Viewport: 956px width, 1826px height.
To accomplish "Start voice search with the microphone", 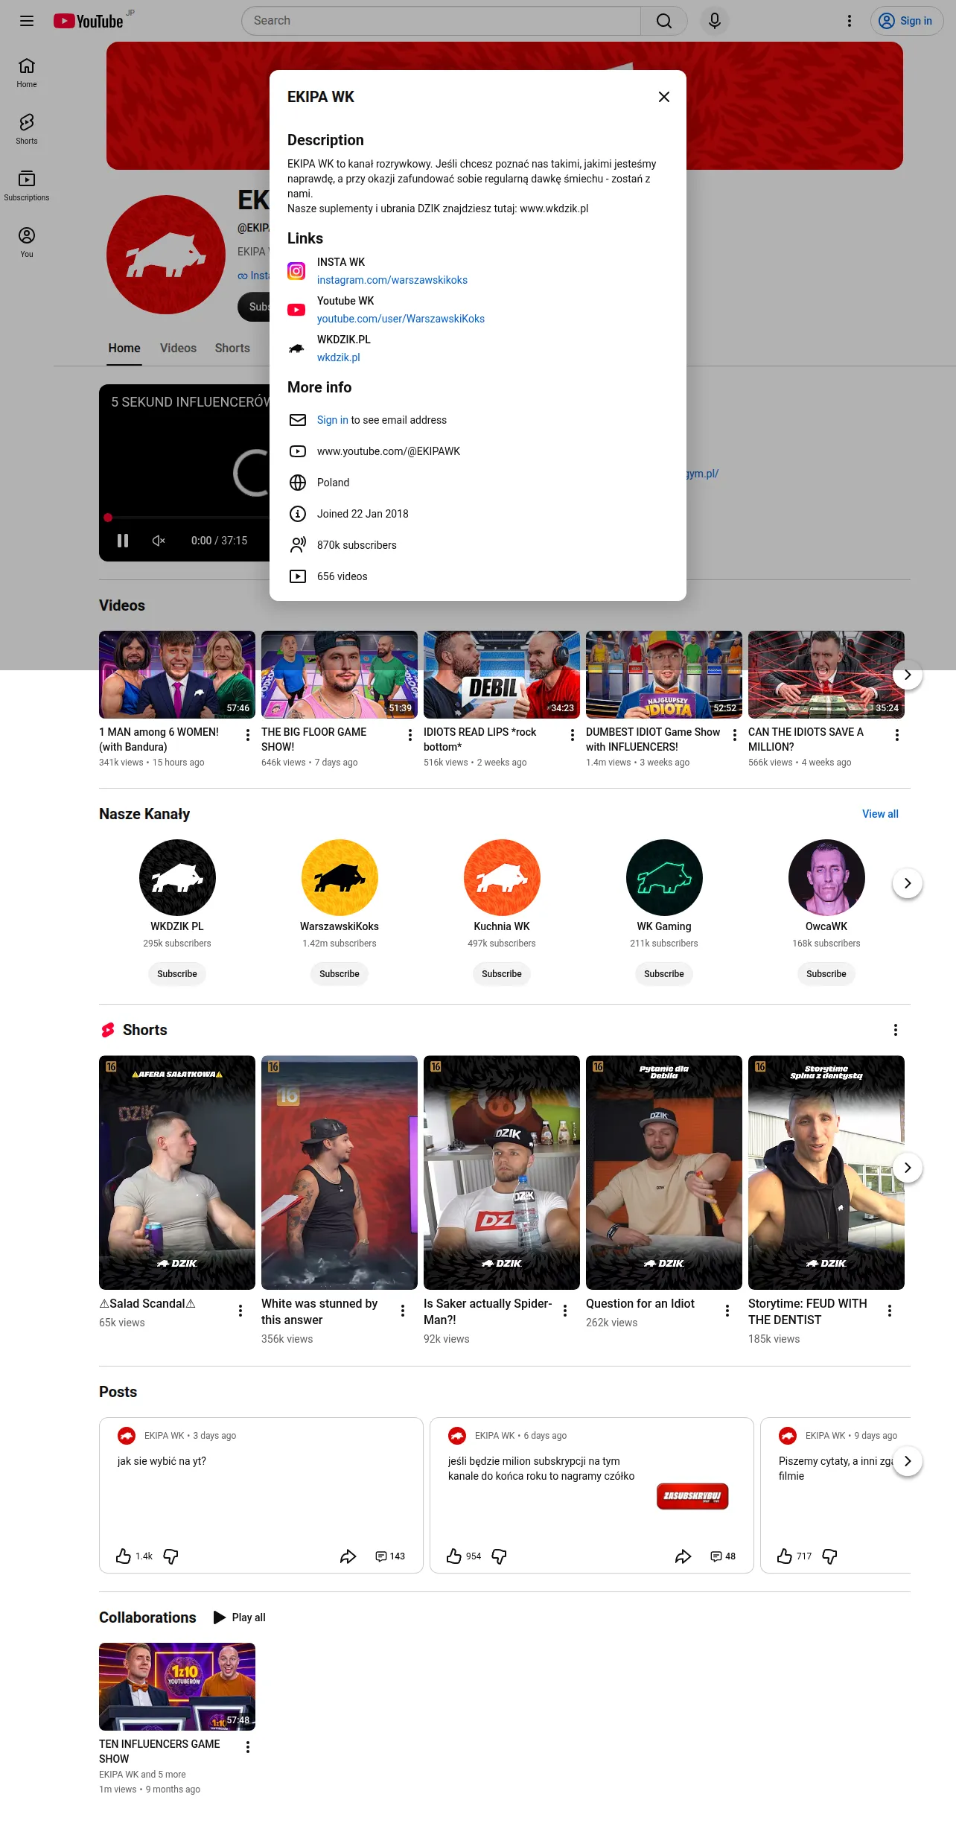I will [x=715, y=21].
